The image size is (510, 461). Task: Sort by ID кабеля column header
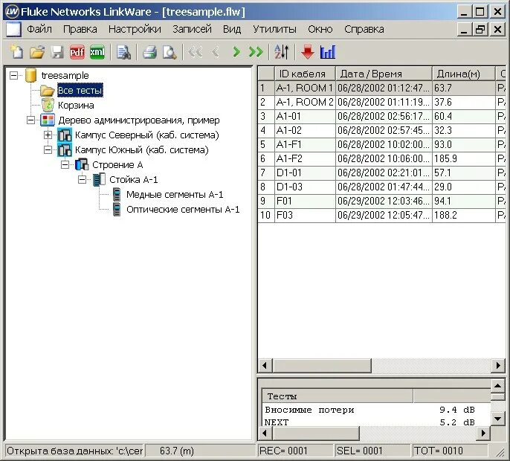305,74
